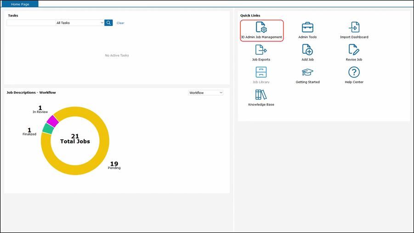Open JD Admin Job Management icon
This screenshot has width=414, height=233.
[x=261, y=28]
